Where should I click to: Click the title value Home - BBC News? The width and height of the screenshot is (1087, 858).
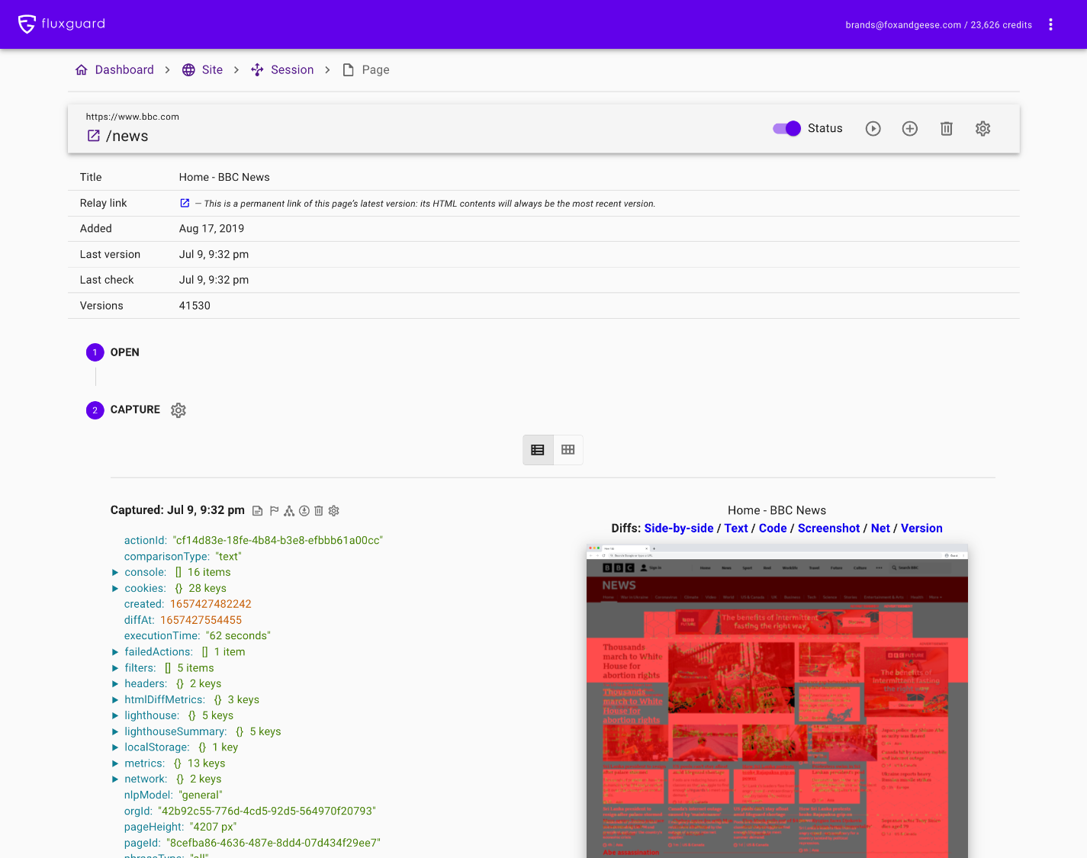[x=224, y=177]
